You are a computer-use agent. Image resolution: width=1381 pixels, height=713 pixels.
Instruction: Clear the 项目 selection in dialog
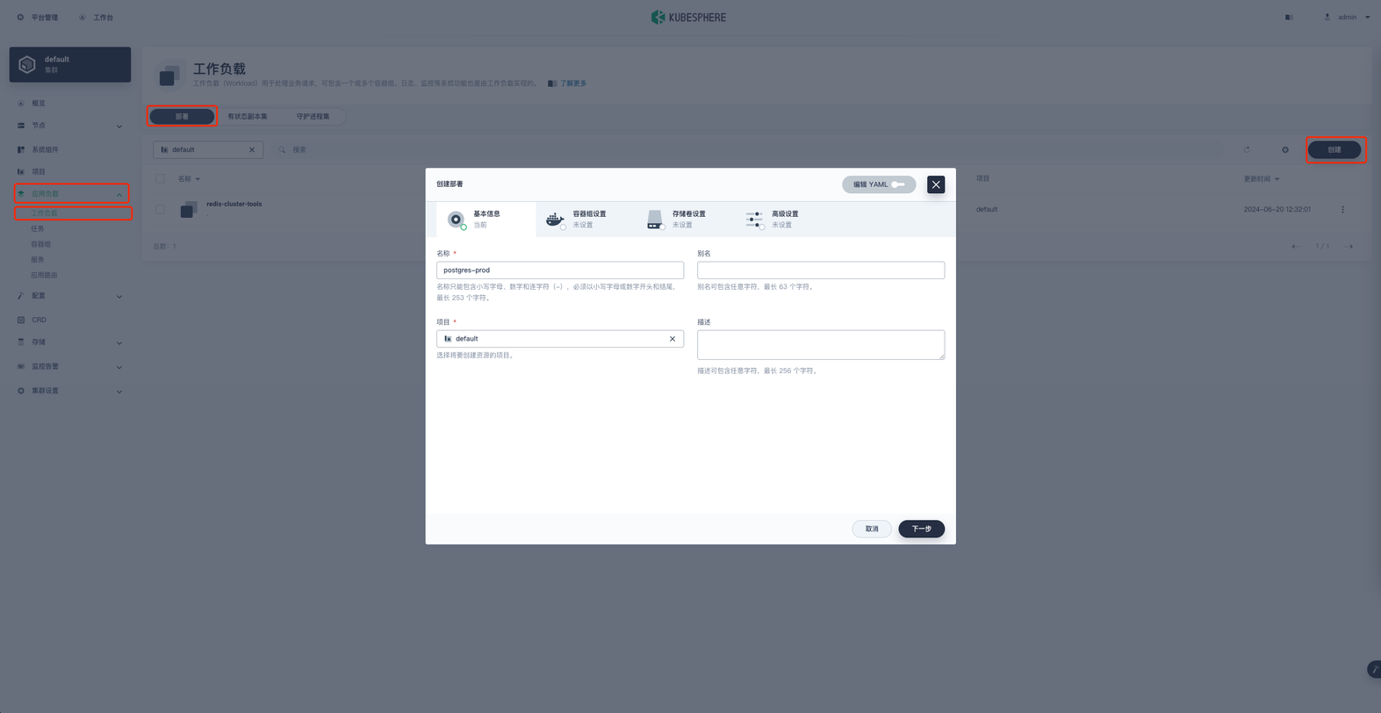[673, 339]
